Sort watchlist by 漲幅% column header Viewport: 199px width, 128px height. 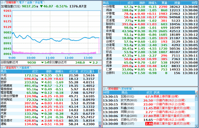pyautogui.click(x=152, y=3)
